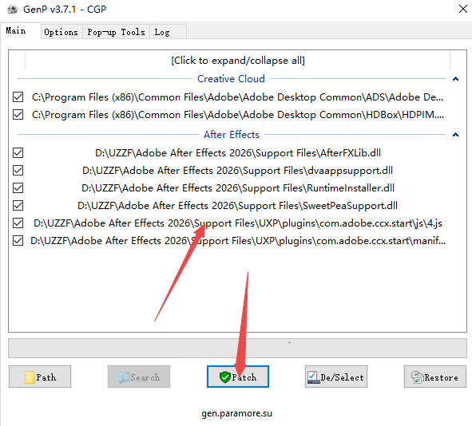Collapse the After Effects section arrow
The image size is (472, 426).
pos(455,135)
